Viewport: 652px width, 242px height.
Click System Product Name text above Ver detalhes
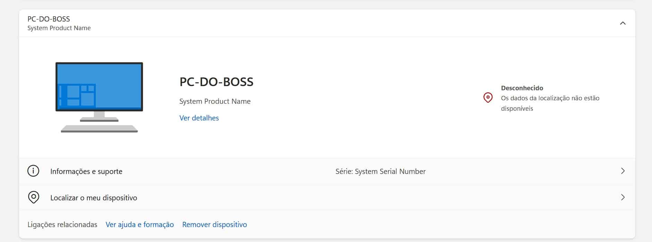click(215, 101)
